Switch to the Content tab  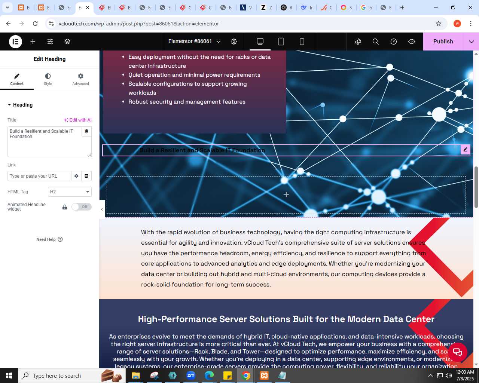(x=17, y=79)
